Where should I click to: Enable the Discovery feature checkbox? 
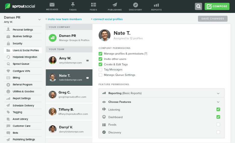tap(218, 132)
